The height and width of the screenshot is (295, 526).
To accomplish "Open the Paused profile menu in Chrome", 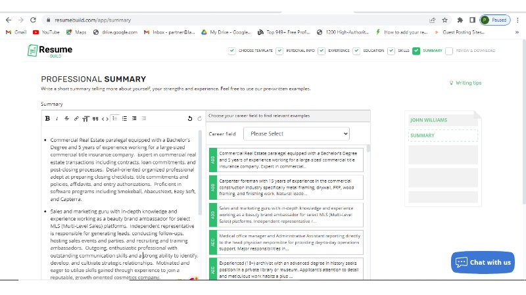I will click(x=494, y=20).
